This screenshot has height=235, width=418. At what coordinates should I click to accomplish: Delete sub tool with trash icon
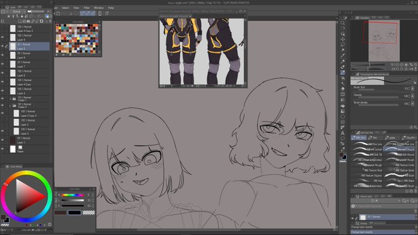[x=416, y=191]
